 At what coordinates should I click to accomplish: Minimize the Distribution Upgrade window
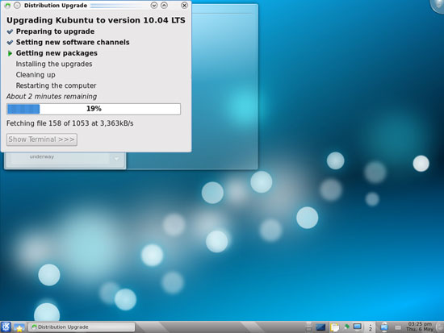point(153,5)
